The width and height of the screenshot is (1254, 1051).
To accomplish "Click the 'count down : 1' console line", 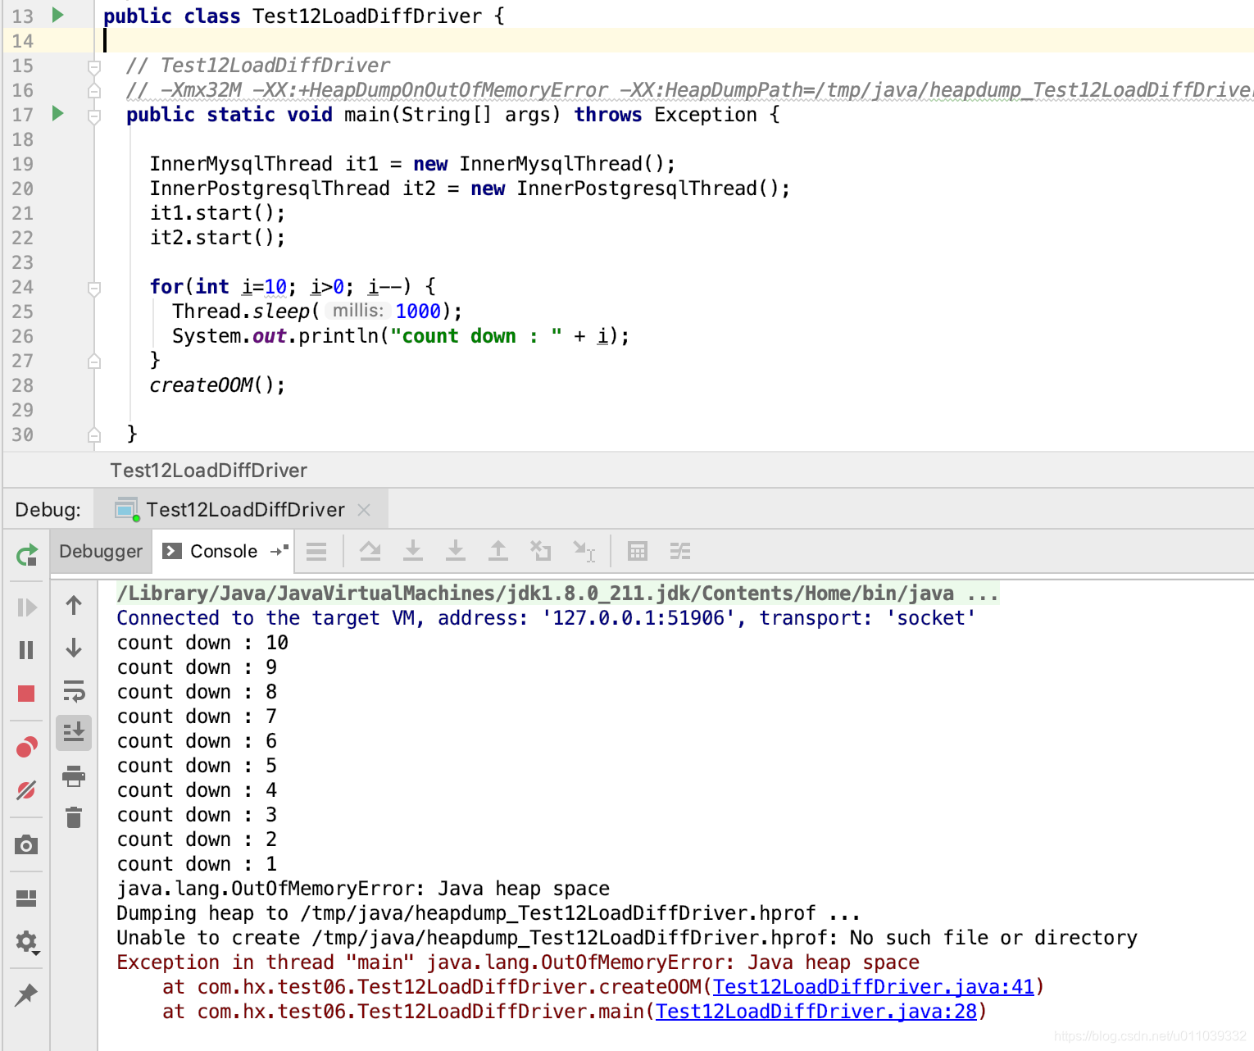I will pos(197,864).
